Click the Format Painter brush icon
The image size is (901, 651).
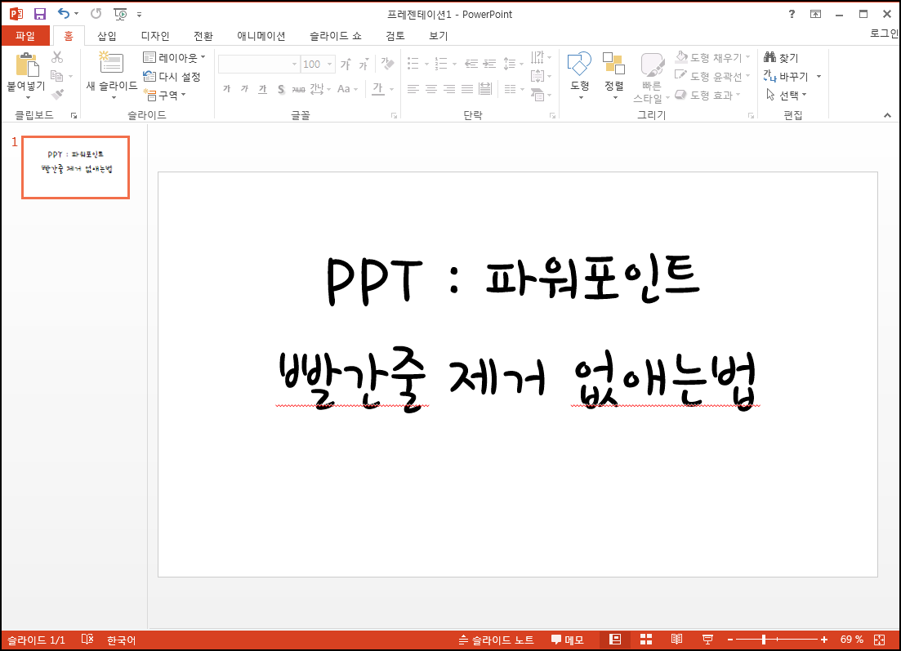[57, 94]
